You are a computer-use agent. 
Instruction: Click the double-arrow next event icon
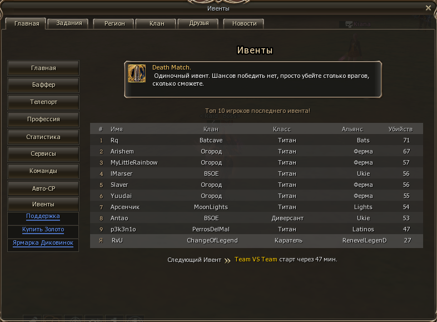point(227,261)
